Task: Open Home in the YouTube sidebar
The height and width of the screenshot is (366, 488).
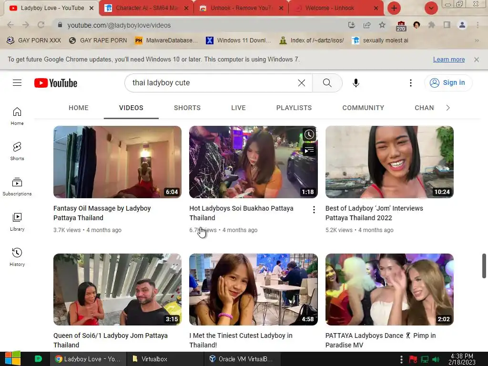Action: point(17,116)
